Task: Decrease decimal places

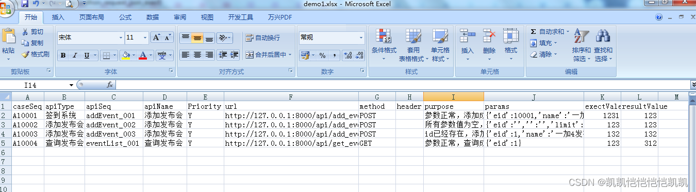Action: click(359, 55)
